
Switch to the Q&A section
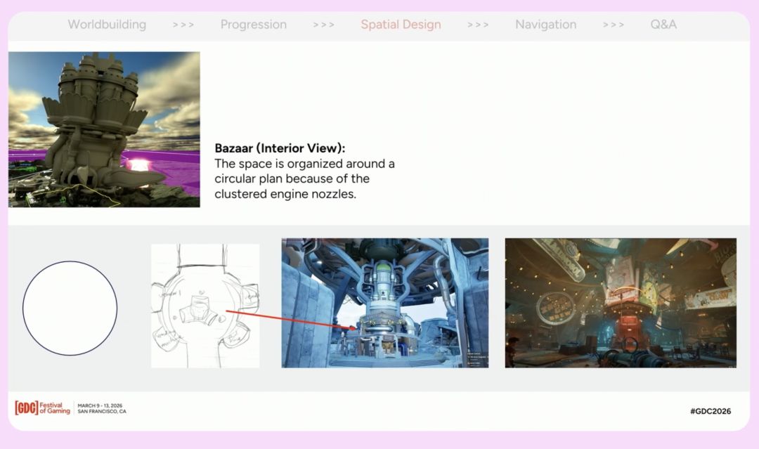[663, 25]
